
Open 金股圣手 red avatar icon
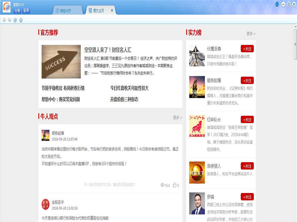(45, 204)
